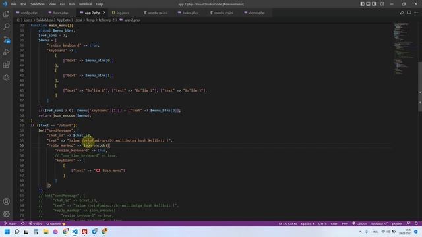Open the feedback icon in status bar
The image size is (422, 237).
408,224
